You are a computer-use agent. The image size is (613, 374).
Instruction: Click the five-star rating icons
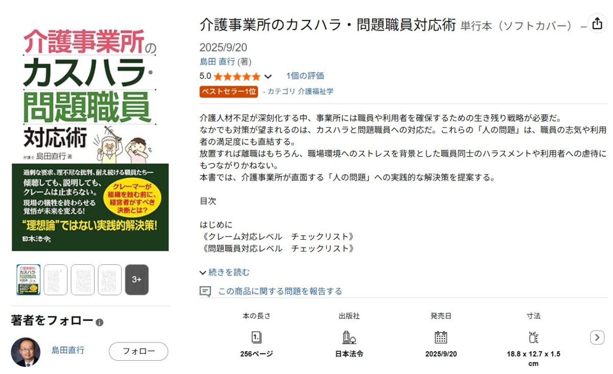(x=237, y=77)
